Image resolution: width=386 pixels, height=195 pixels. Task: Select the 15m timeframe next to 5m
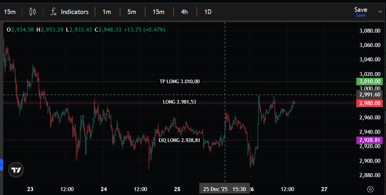(158, 12)
